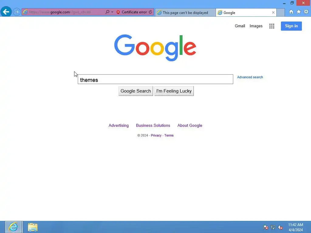Open the Tools gear menu

tap(306, 12)
